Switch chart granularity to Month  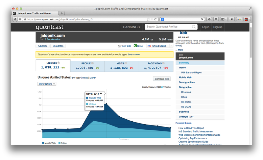pyautogui.click(x=93, y=78)
